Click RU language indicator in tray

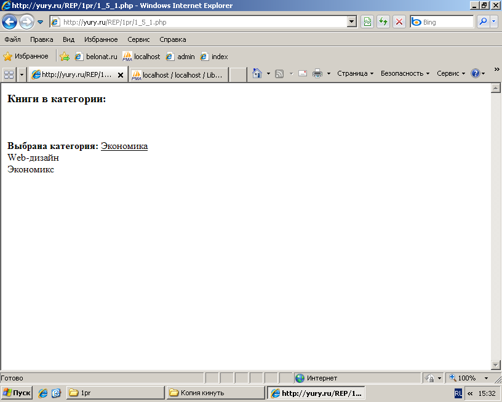pos(458,393)
